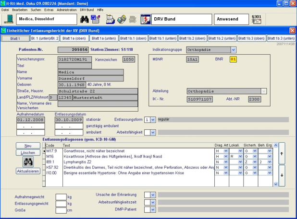Click the binoculars search icon
The width and height of the screenshot is (297, 219).
[85, 19]
